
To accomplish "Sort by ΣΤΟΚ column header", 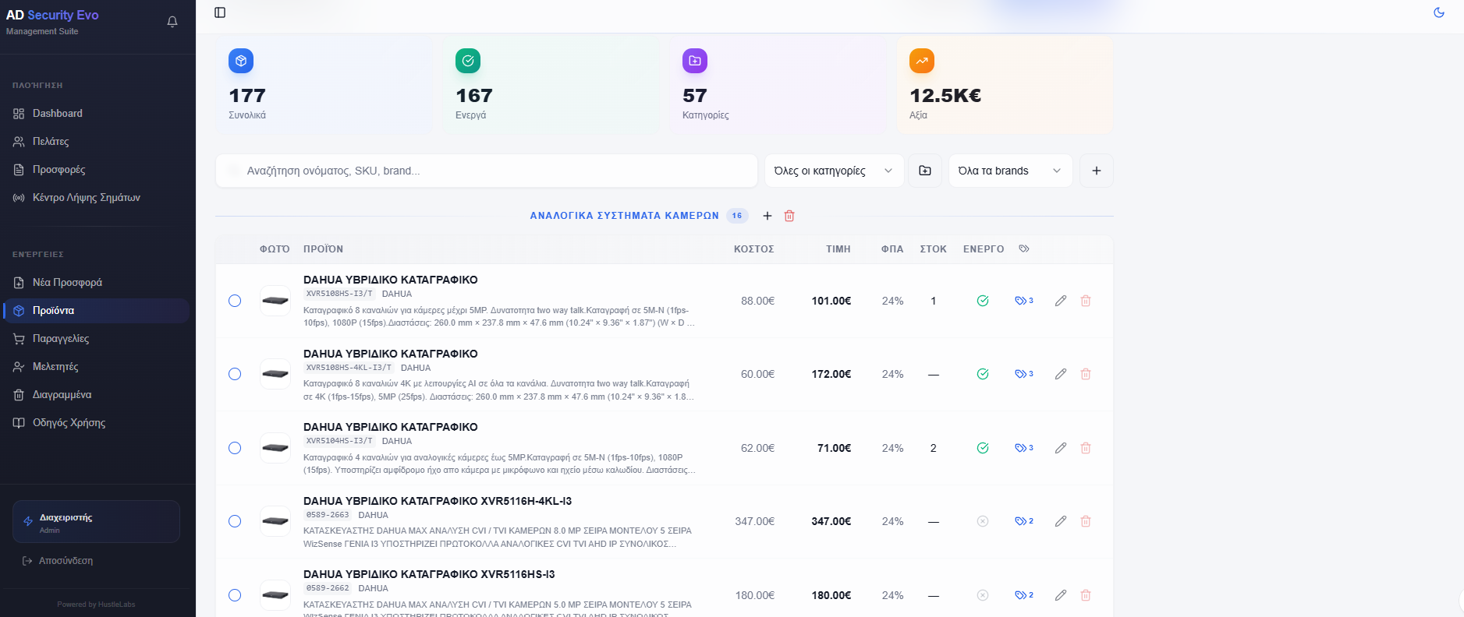I will [934, 249].
